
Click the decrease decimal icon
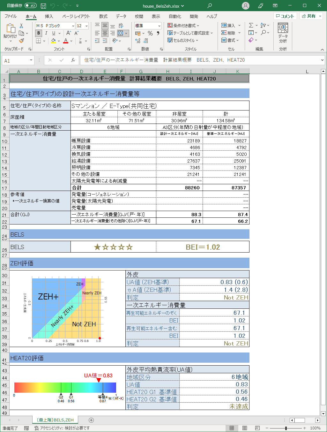point(145,41)
